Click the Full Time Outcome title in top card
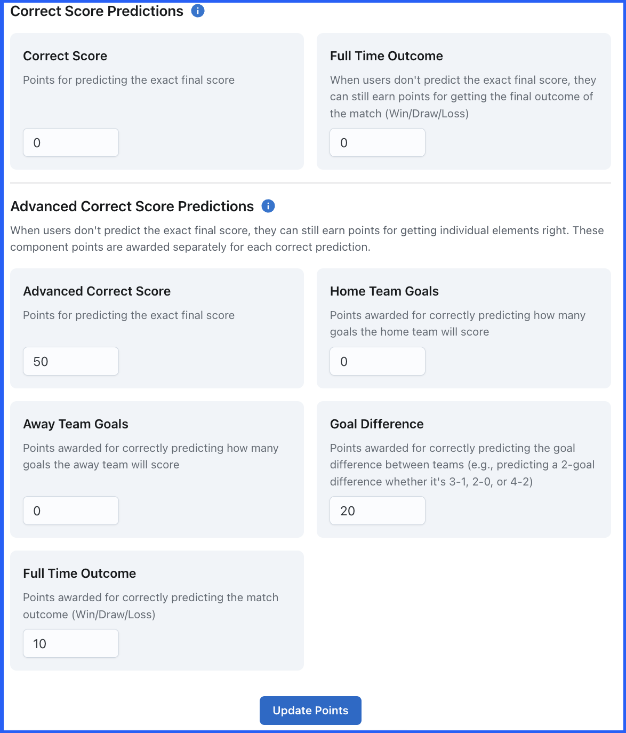 (x=387, y=56)
